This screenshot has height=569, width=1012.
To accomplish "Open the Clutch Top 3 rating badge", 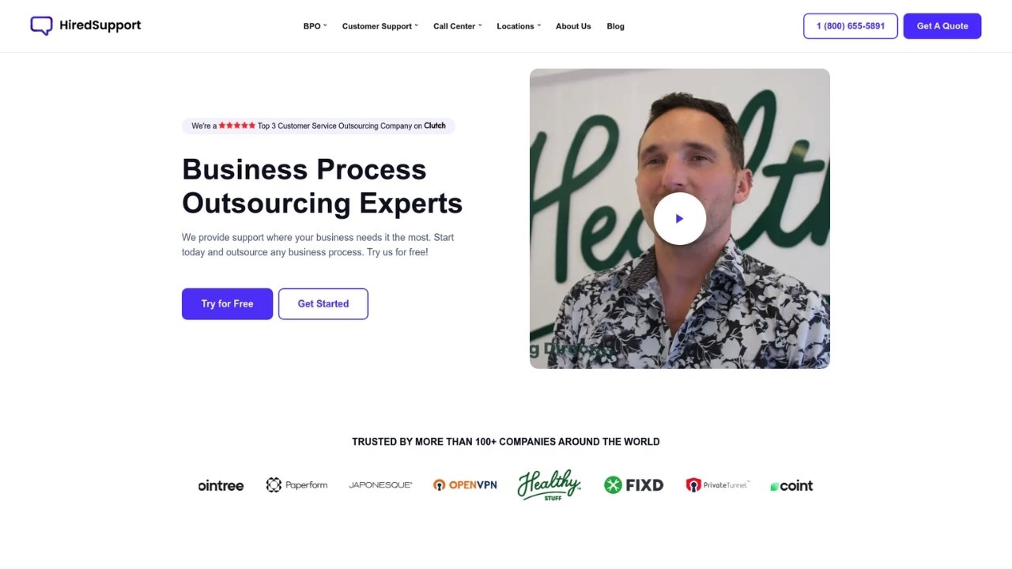I will coord(319,126).
